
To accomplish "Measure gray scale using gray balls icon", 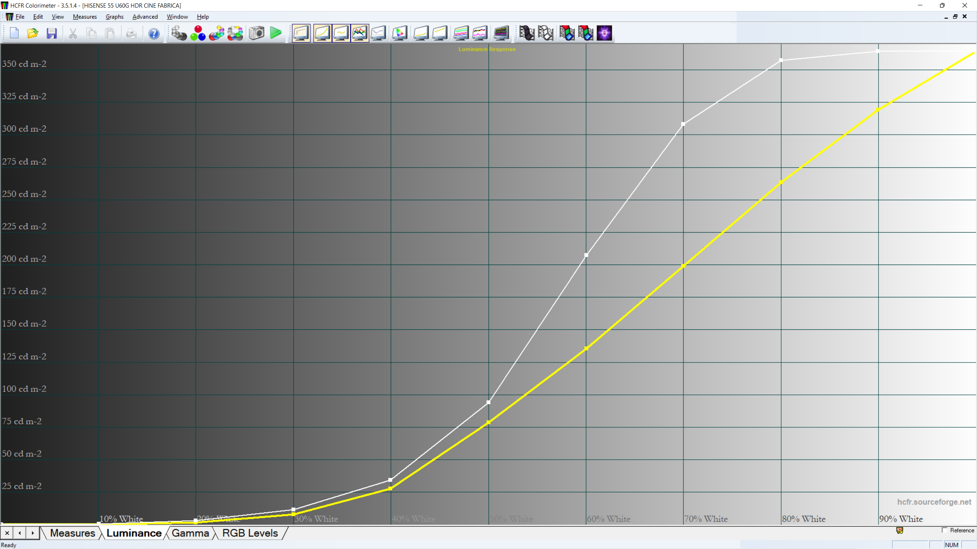I will [x=179, y=33].
